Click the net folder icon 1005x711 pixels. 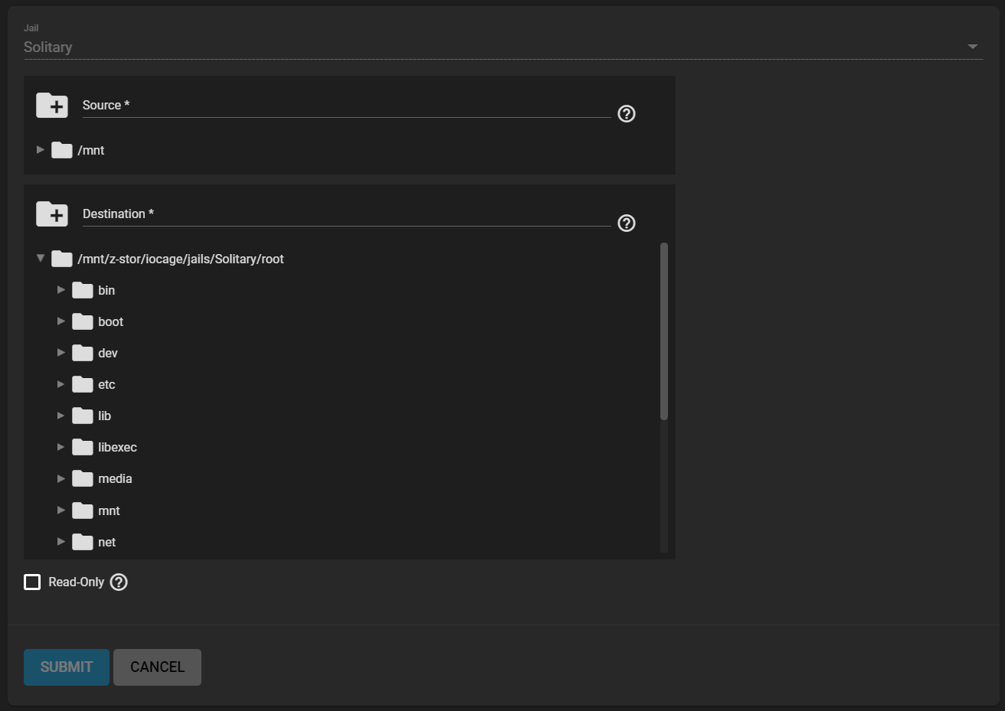(x=83, y=542)
